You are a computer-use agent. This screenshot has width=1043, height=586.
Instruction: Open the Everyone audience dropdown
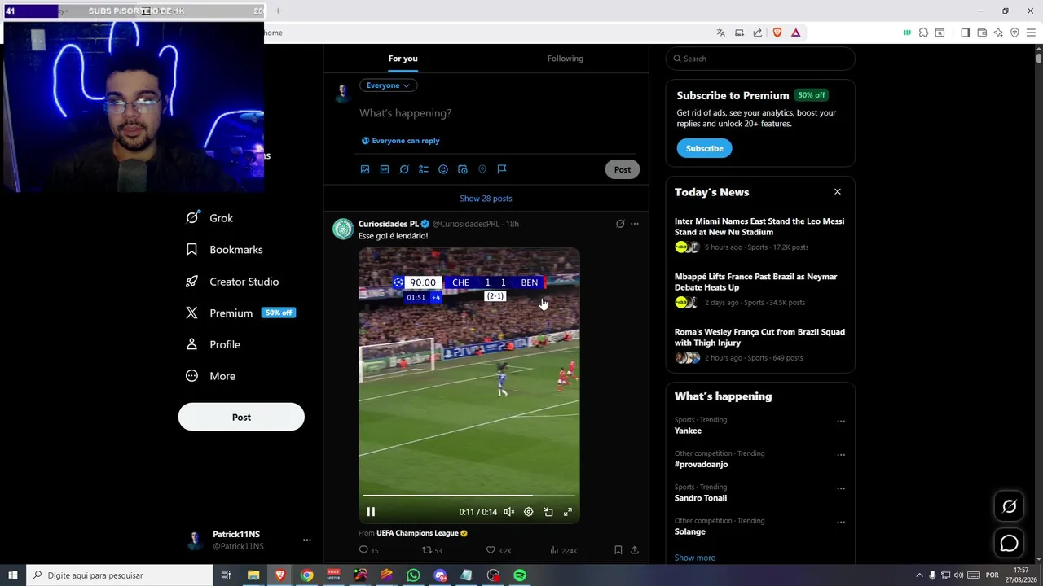coord(389,85)
